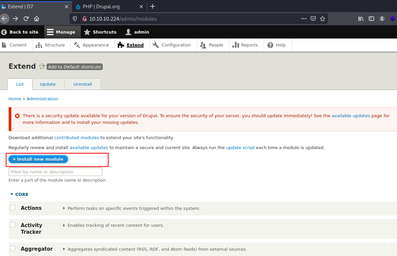Bookmark this page with the star icon
This screenshot has width=397, height=256.
point(322,19)
